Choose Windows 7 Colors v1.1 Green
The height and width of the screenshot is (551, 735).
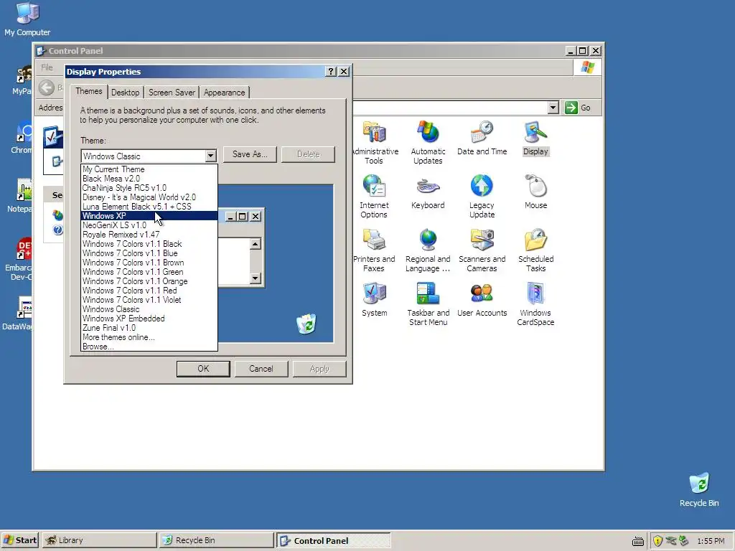point(149,272)
